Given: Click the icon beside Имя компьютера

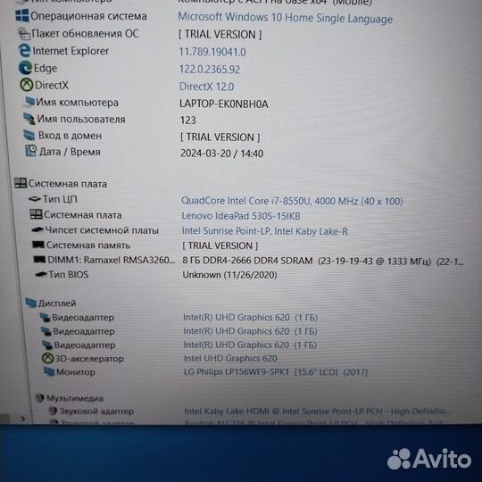Looking at the screenshot, I should 29,102.
